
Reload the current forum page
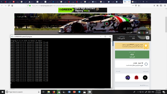[9, 5]
